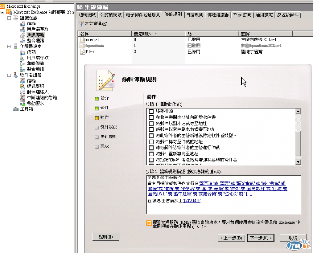Switch to 遠端網域 tab
This screenshot has height=253, width=313.
[x=87, y=15]
